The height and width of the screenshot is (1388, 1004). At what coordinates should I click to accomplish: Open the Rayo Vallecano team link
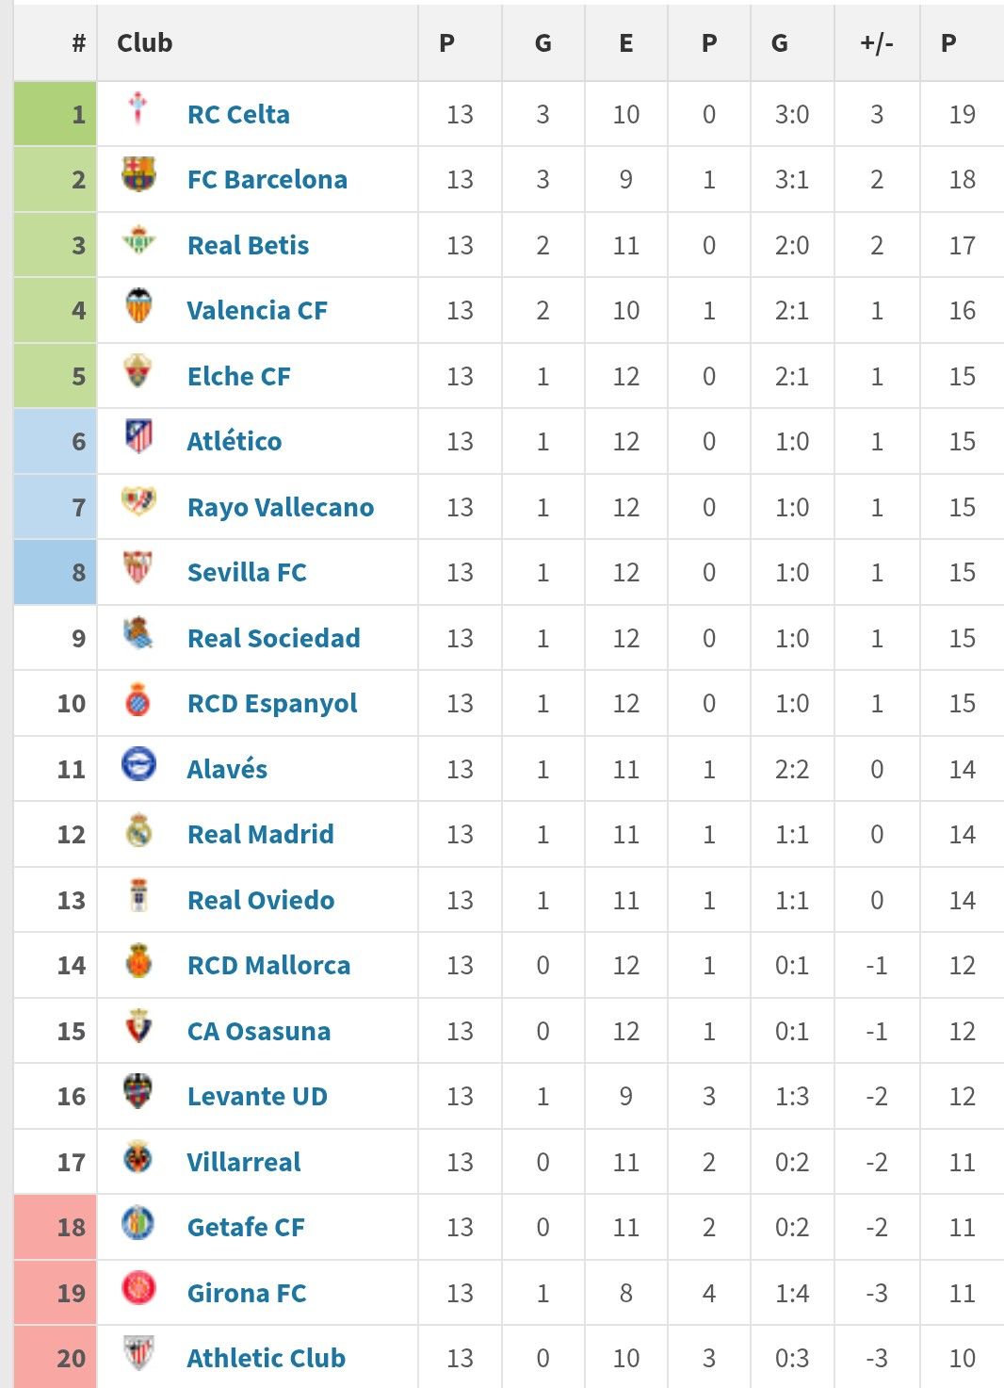click(x=280, y=508)
